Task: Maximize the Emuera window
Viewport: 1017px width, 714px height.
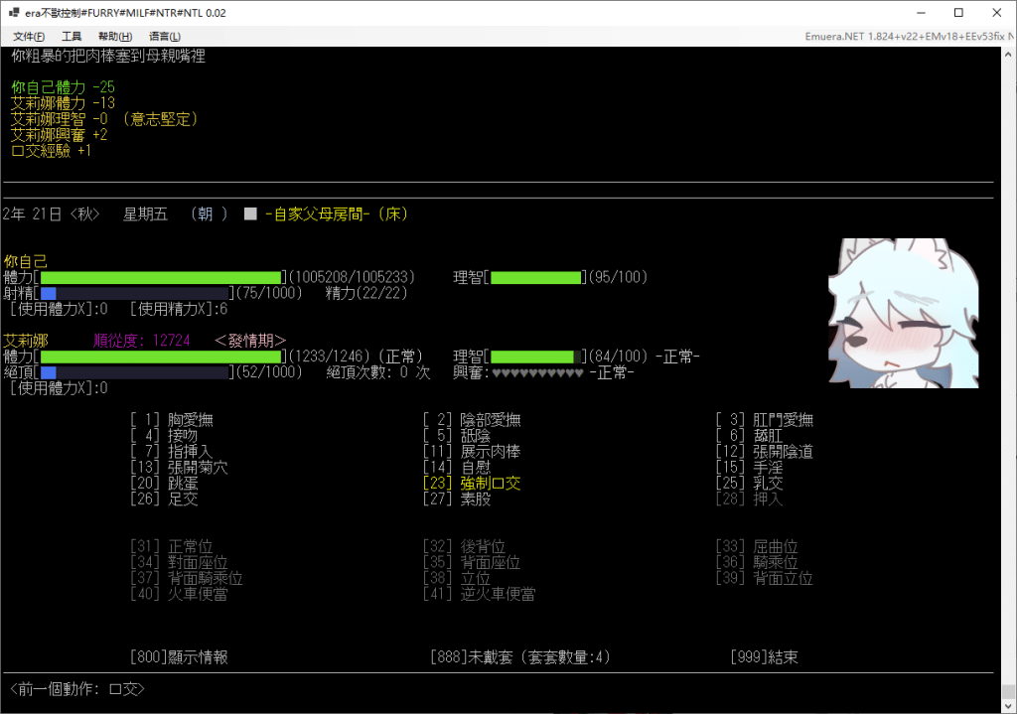Action: point(958,12)
